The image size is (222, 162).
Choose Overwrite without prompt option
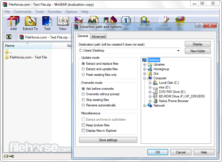point(83,94)
